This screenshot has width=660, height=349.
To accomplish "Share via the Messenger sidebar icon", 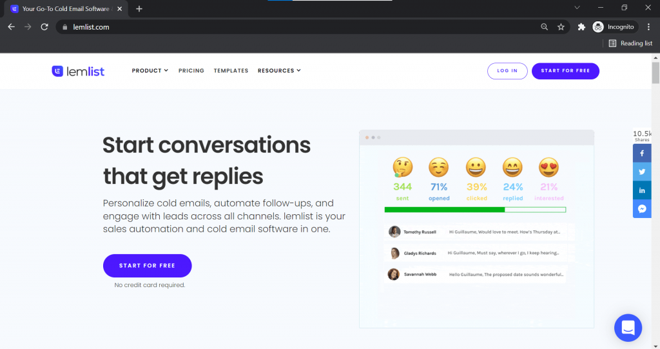I will pyautogui.click(x=642, y=208).
